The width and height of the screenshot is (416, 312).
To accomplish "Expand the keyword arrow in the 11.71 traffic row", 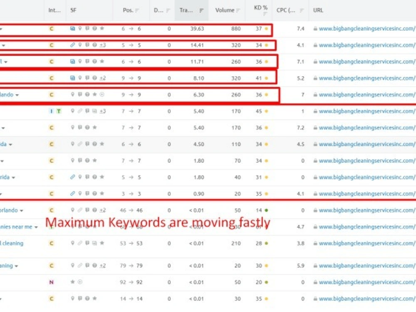I will pyautogui.click(x=5, y=62).
